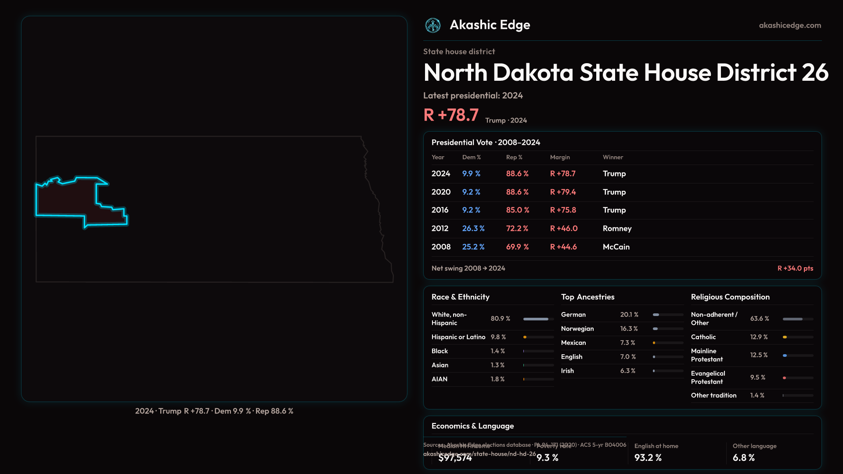
Task: Click the Hispanic or Latino orange bar
Action: [525, 337]
